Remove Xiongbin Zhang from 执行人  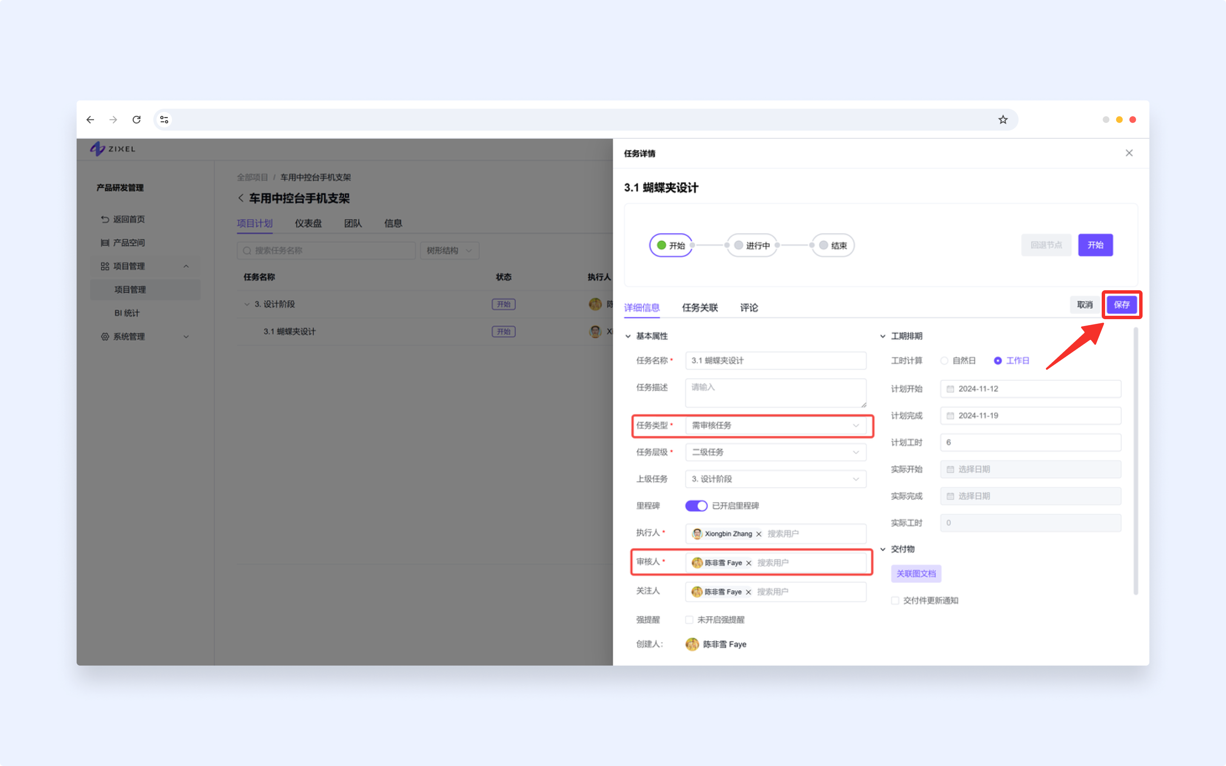click(759, 534)
